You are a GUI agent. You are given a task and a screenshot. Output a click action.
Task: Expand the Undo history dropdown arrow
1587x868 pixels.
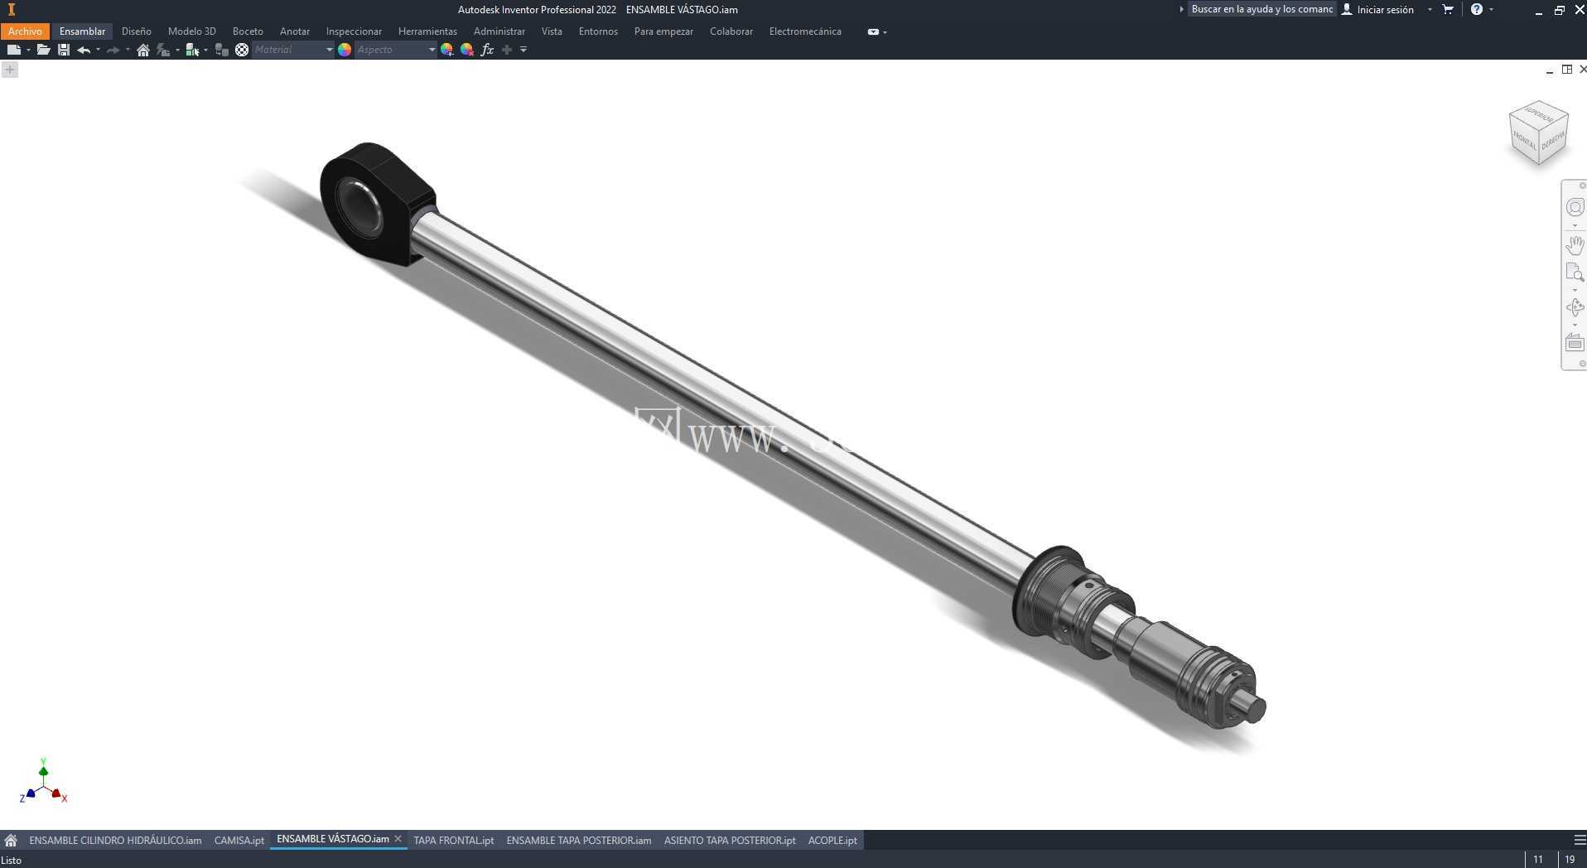(98, 50)
